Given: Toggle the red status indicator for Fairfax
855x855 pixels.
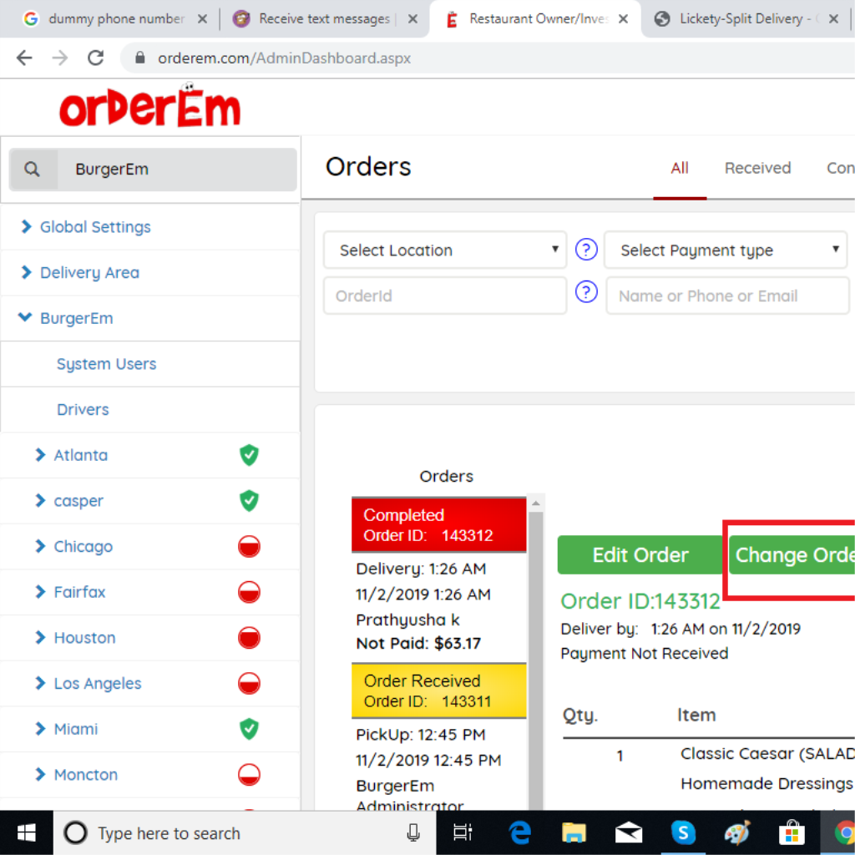Looking at the screenshot, I should pyautogui.click(x=249, y=592).
